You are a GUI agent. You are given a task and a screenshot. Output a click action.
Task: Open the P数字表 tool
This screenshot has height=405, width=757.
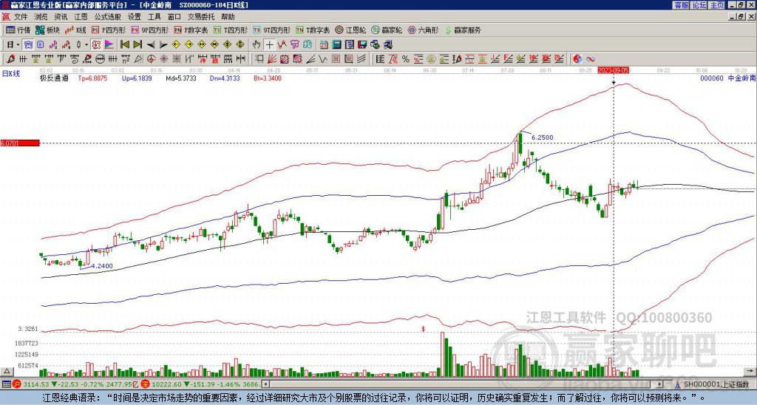coord(191,30)
